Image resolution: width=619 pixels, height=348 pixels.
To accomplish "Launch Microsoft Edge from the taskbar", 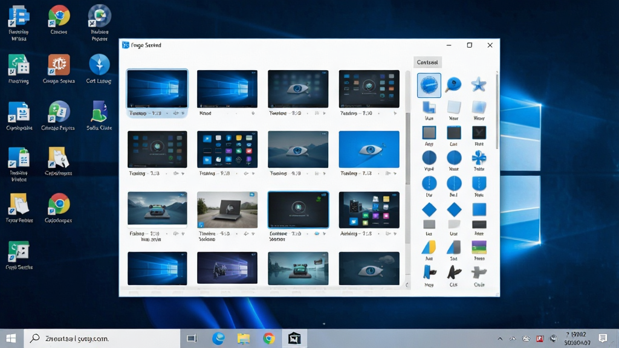I will click(x=218, y=338).
